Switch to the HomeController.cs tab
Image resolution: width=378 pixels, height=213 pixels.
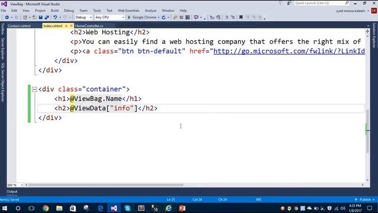(89, 26)
